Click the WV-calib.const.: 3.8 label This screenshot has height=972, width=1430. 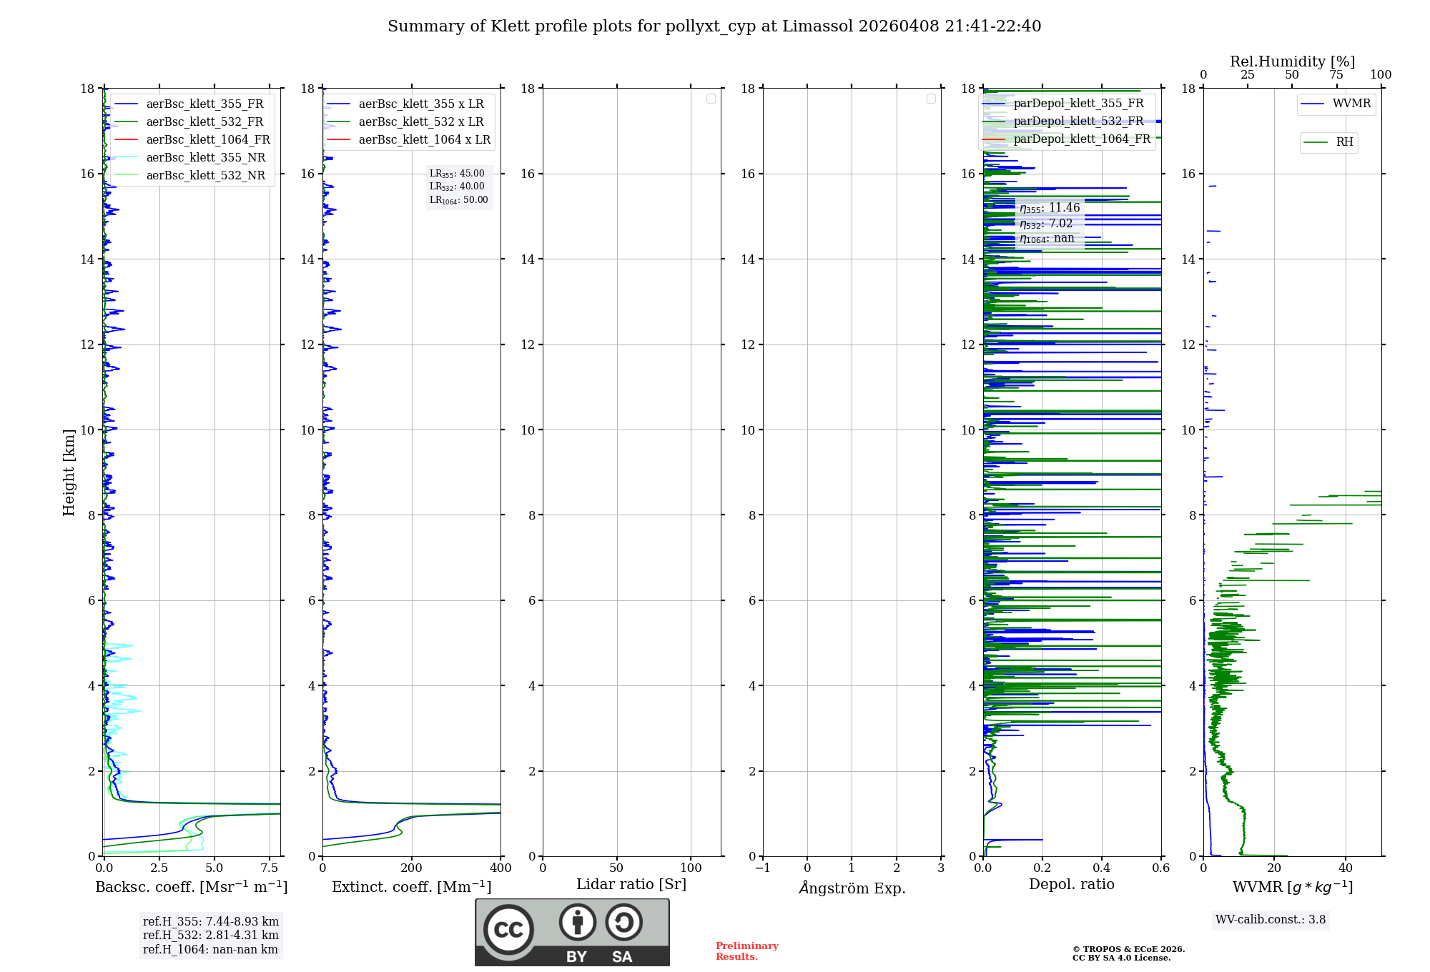[x=1270, y=920]
